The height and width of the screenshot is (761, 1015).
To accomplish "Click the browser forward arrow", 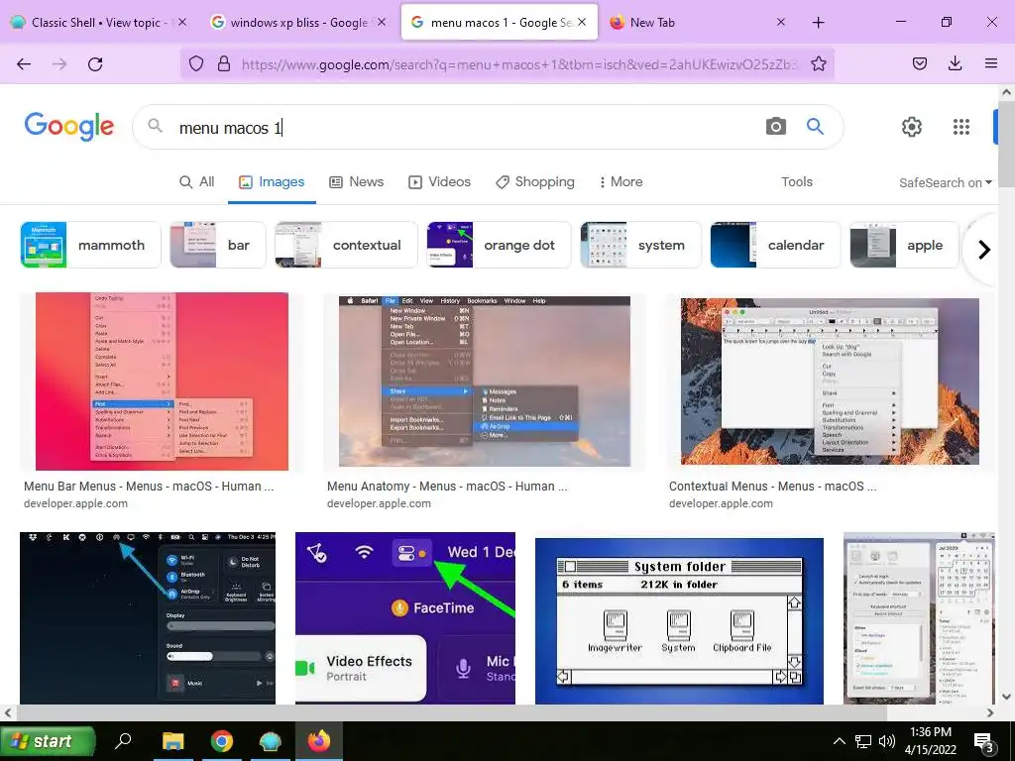I will point(59,63).
